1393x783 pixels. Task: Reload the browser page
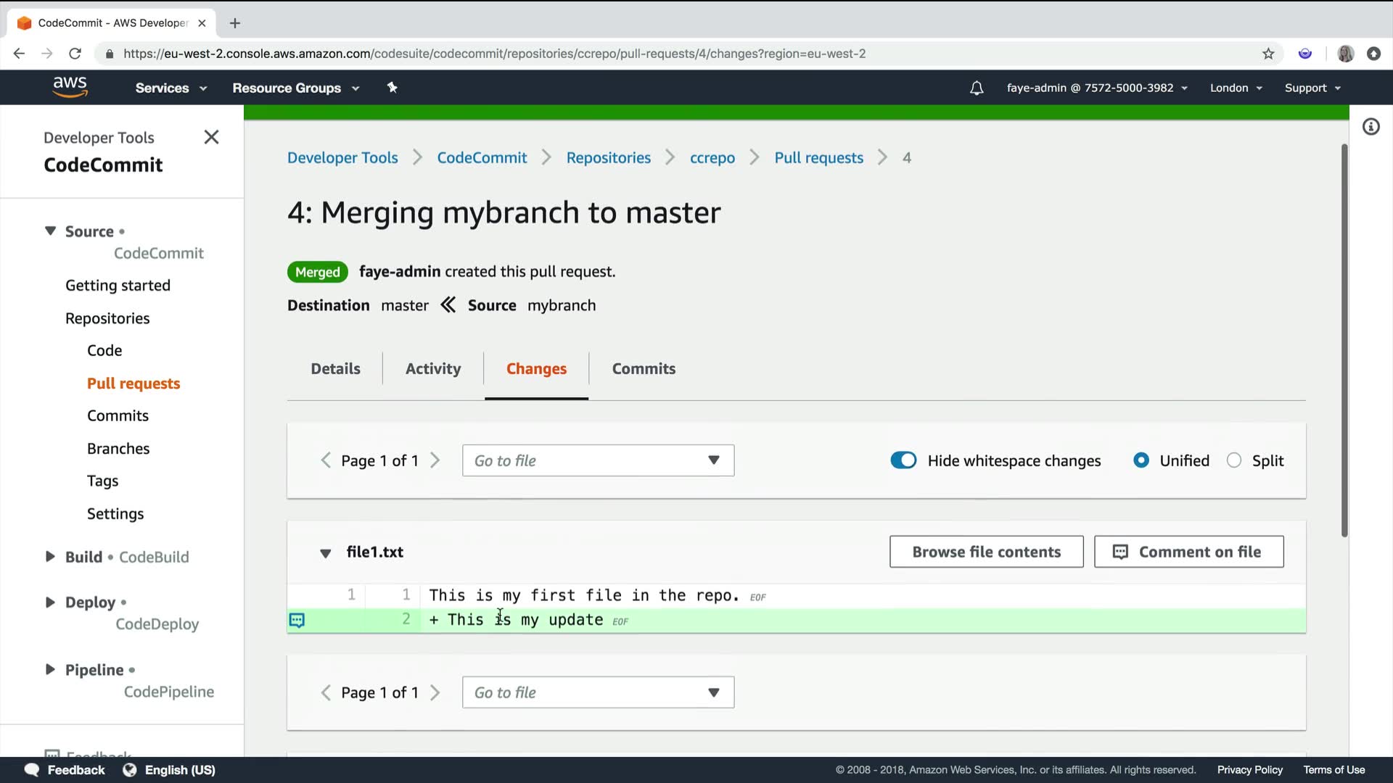click(75, 54)
